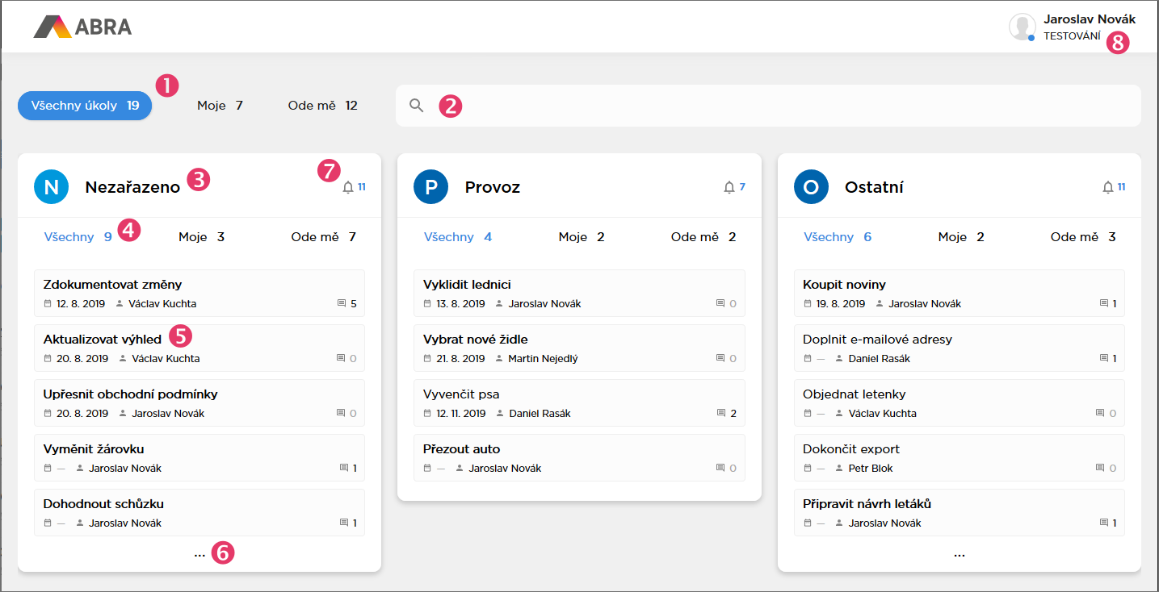Click the blue P circle icon
This screenshot has width=1159, height=592.
430,187
